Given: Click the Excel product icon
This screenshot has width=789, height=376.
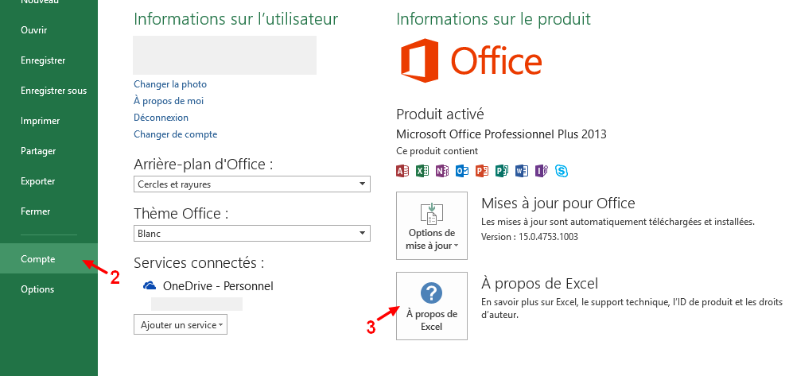Looking at the screenshot, I should [422, 171].
